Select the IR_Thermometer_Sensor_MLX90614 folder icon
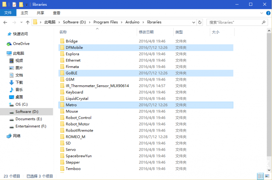272x180 pixels. tap(62, 86)
